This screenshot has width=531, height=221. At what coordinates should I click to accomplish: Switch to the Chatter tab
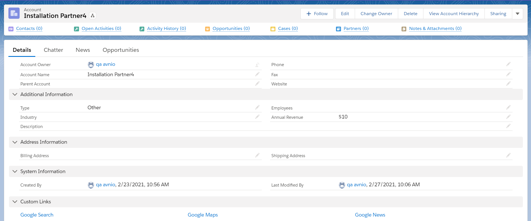(53, 50)
